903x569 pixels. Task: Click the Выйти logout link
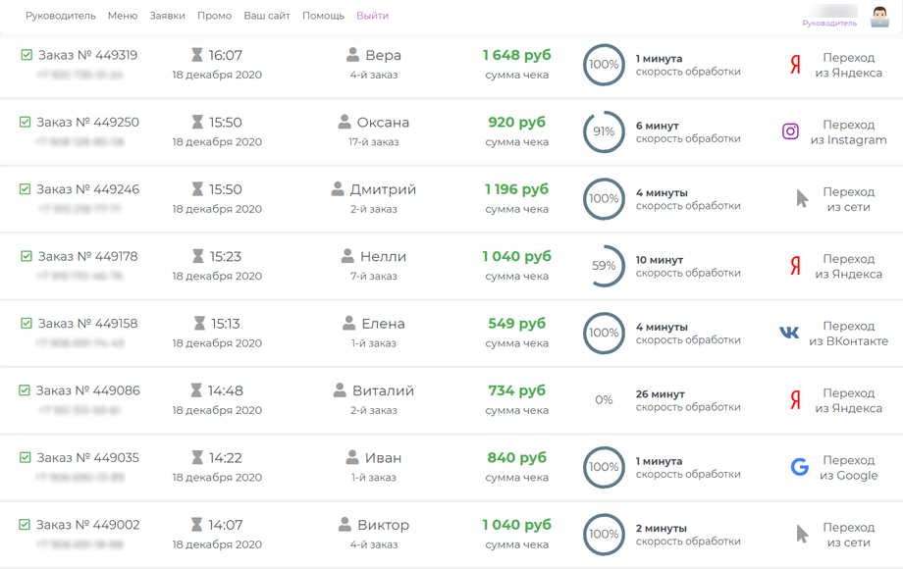point(372,16)
